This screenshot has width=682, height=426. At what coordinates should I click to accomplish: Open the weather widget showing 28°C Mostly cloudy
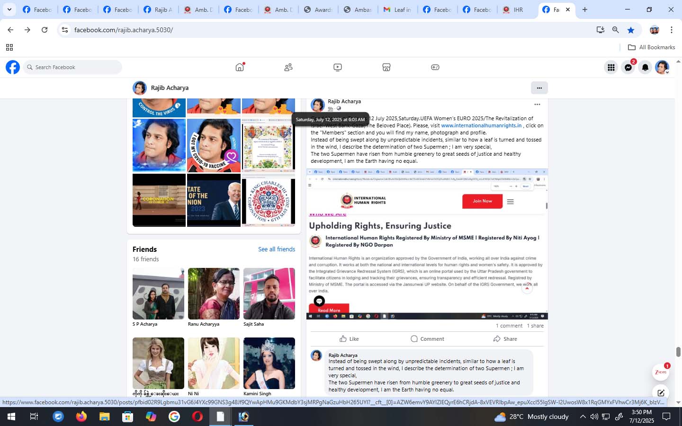click(x=531, y=417)
